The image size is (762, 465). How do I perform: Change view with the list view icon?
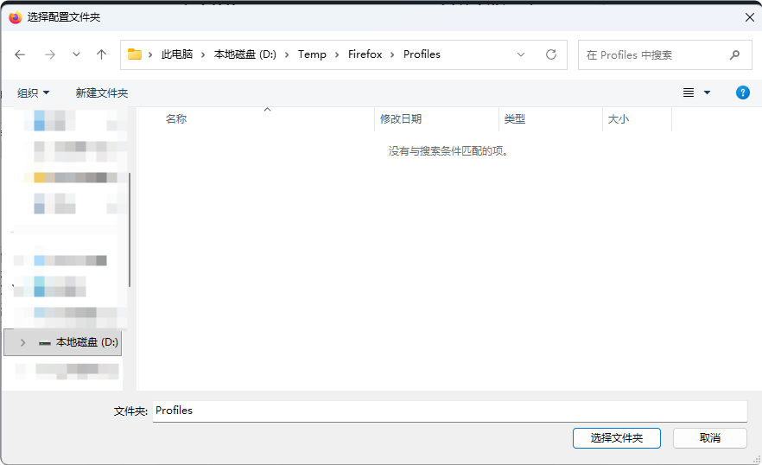[689, 92]
